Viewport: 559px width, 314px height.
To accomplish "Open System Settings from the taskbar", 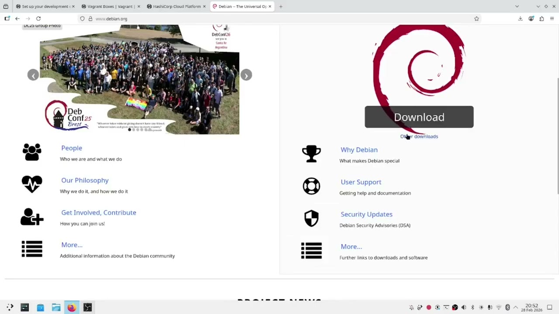I will point(24,307).
